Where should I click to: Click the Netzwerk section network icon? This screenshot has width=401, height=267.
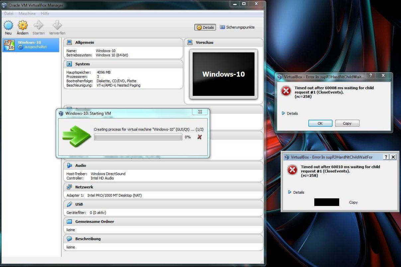pyautogui.click(x=69, y=187)
